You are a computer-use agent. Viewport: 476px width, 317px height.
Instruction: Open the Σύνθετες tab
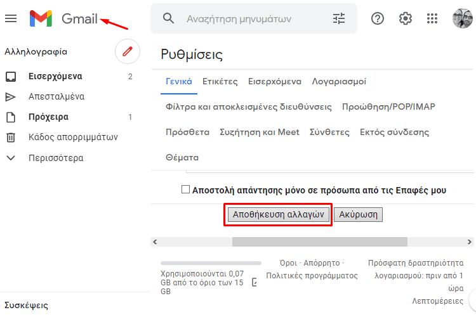[x=329, y=133]
